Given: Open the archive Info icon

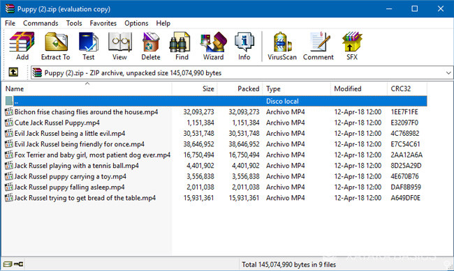Looking at the screenshot, I should click(244, 42).
